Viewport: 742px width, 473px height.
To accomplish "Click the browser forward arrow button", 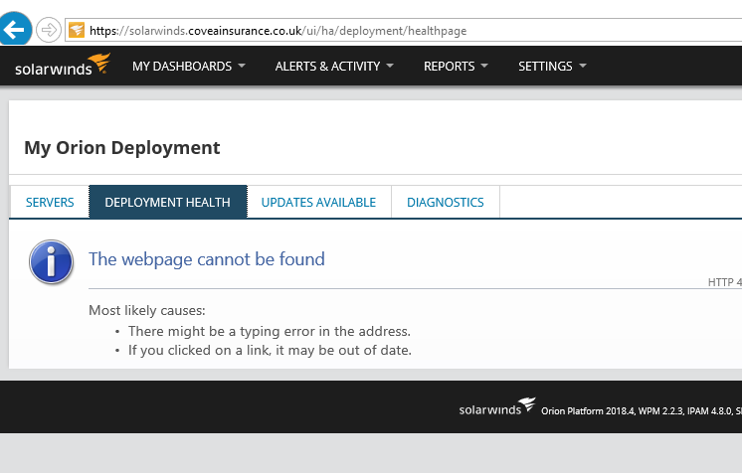I will pyautogui.click(x=49, y=30).
